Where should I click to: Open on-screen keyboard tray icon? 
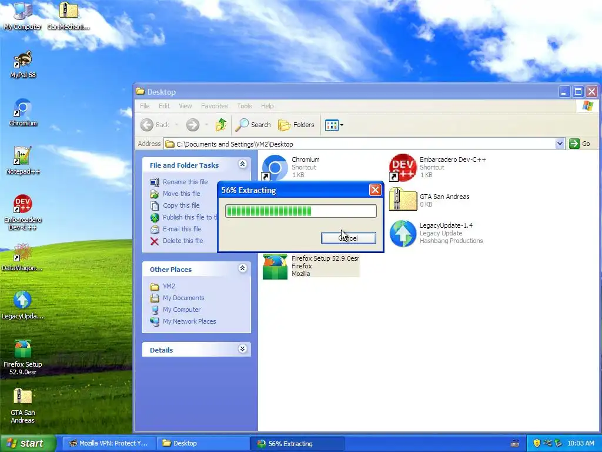[x=515, y=444]
